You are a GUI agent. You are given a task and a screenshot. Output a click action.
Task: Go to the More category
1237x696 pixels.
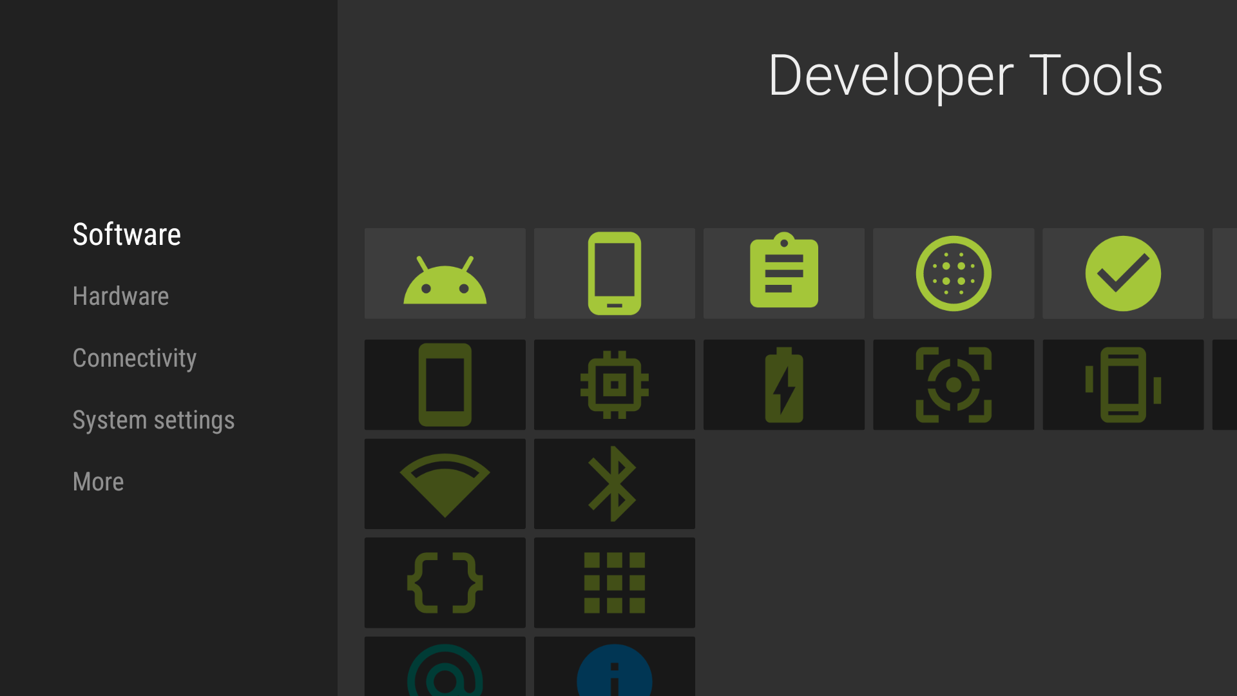[x=98, y=482]
